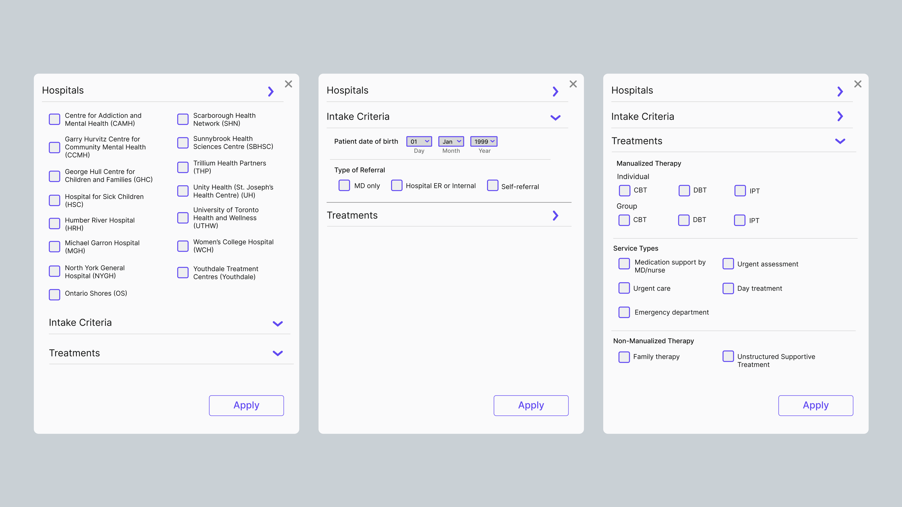The height and width of the screenshot is (507, 902).
Task: Collapse Treatments chevron in right panel
Action: [x=840, y=141]
